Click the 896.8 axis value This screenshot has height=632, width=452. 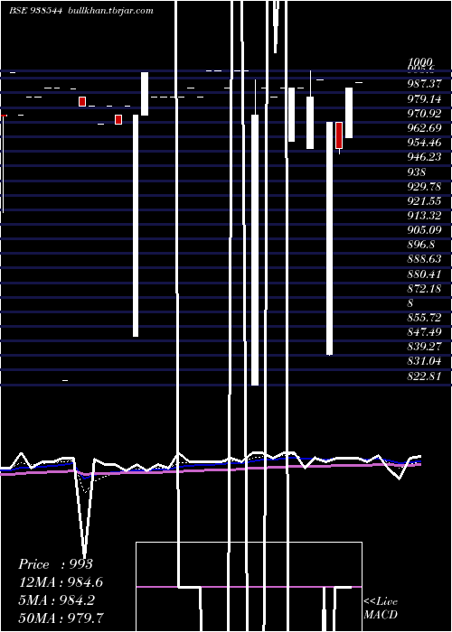click(x=421, y=245)
